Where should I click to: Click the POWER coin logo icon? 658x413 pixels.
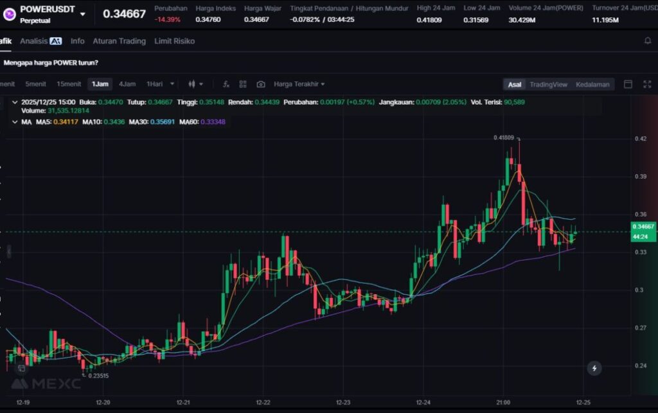click(10, 14)
